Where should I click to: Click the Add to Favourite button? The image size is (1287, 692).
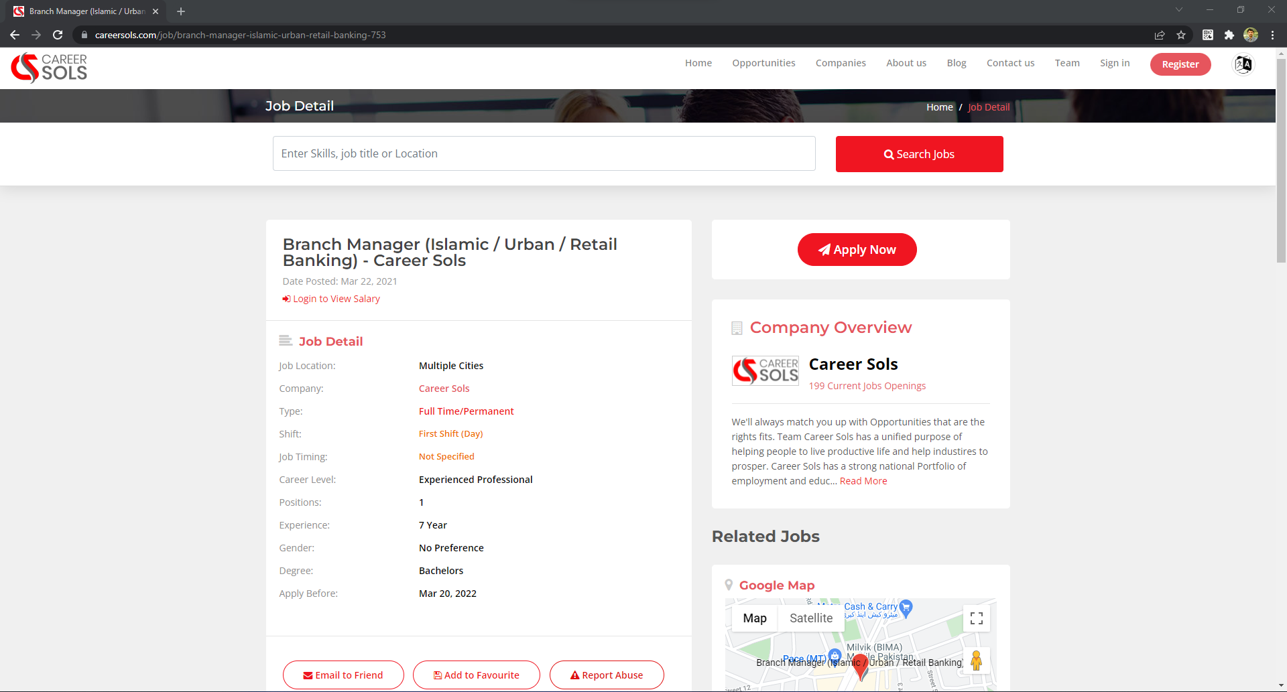[476, 675]
